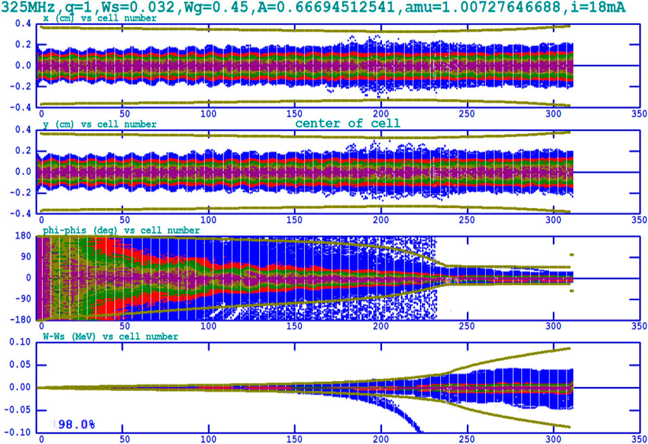This screenshot has height=444, width=648.
Task: Click the -0.2 y-axis tick of the x (cm) plot
Action: (x=20, y=87)
